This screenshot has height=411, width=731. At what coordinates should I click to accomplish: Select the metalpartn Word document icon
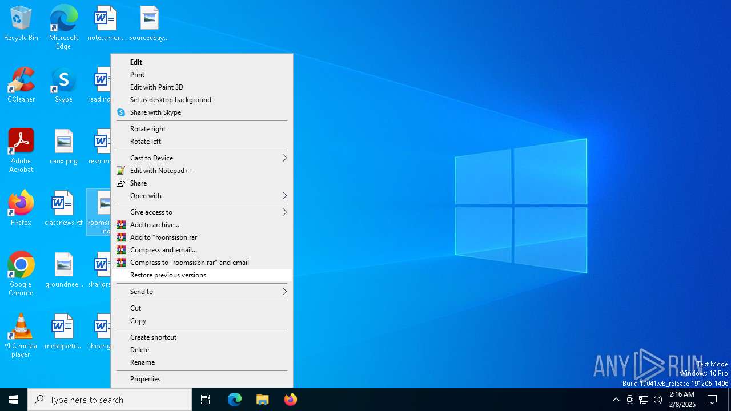[x=63, y=332]
